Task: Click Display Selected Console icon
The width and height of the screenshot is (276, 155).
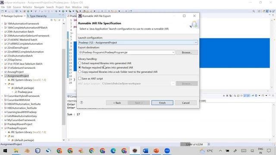Action: click(256, 96)
